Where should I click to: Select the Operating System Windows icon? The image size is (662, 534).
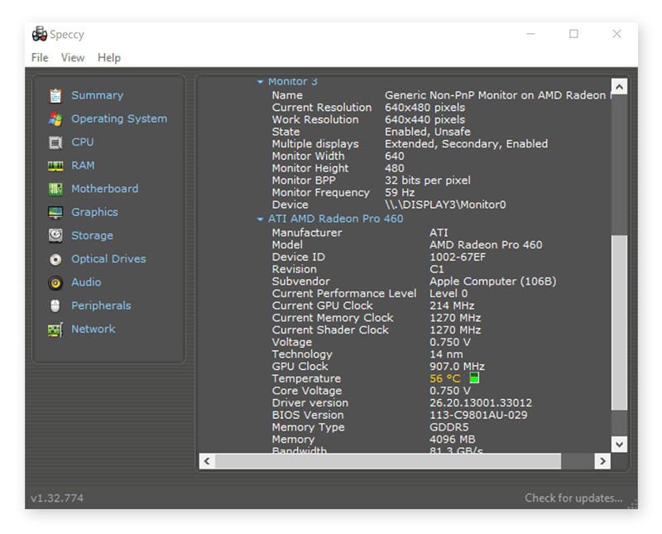point(55,118)
